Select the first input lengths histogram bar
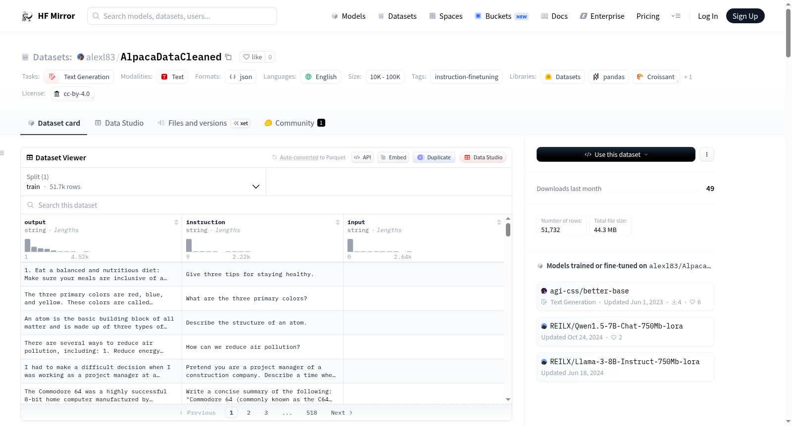Screen dimensions: 792x426 (350, 245)
